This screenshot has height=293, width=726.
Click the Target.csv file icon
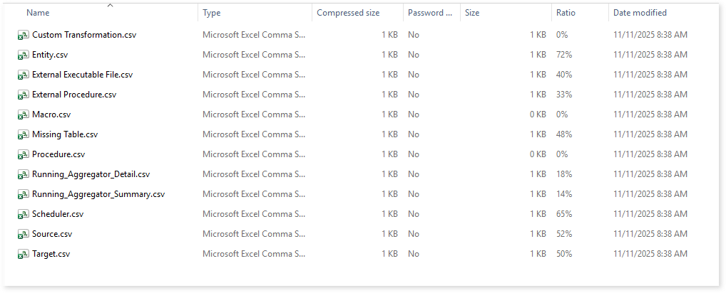[x=23, y=254]
